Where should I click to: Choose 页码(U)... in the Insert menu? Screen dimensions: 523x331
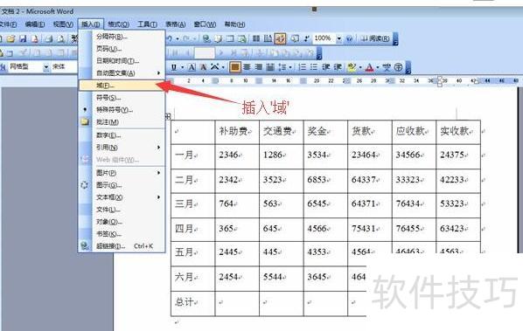[122, 49]
